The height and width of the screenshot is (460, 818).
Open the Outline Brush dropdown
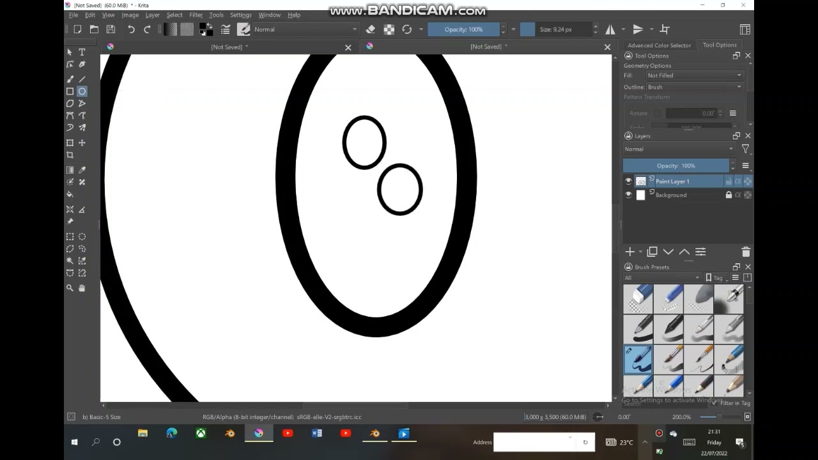coord(695,87)
